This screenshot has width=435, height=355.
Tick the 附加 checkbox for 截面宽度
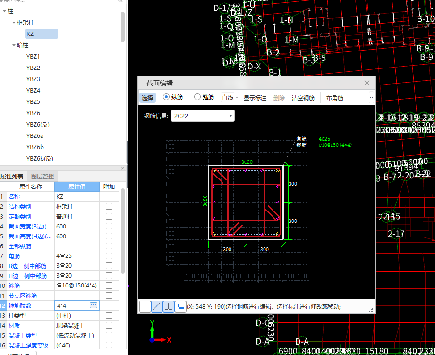(x=109, y=226)
